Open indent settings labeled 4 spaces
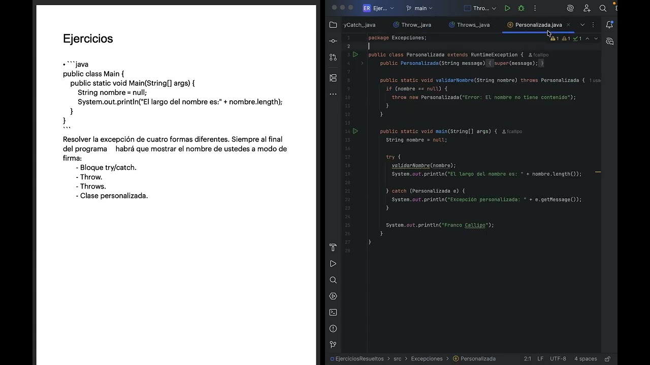Viewport: 650px width, 365px height. pyautogui.click(x=586, y=358)
